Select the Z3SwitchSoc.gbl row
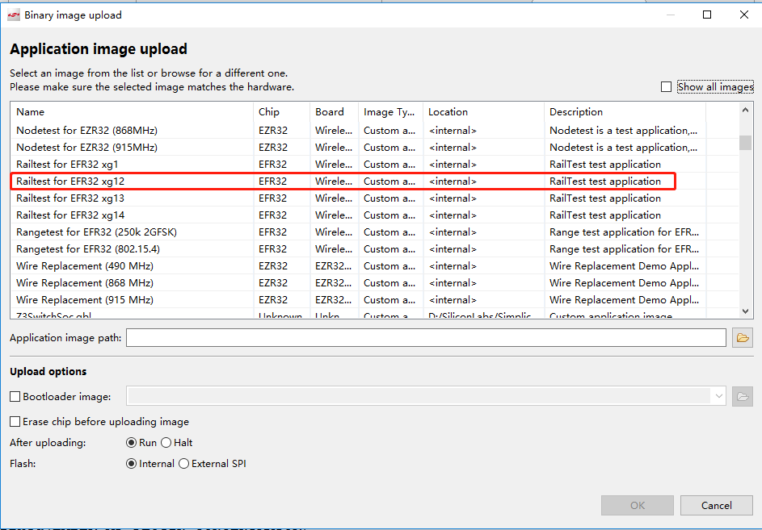 [375, 315]
